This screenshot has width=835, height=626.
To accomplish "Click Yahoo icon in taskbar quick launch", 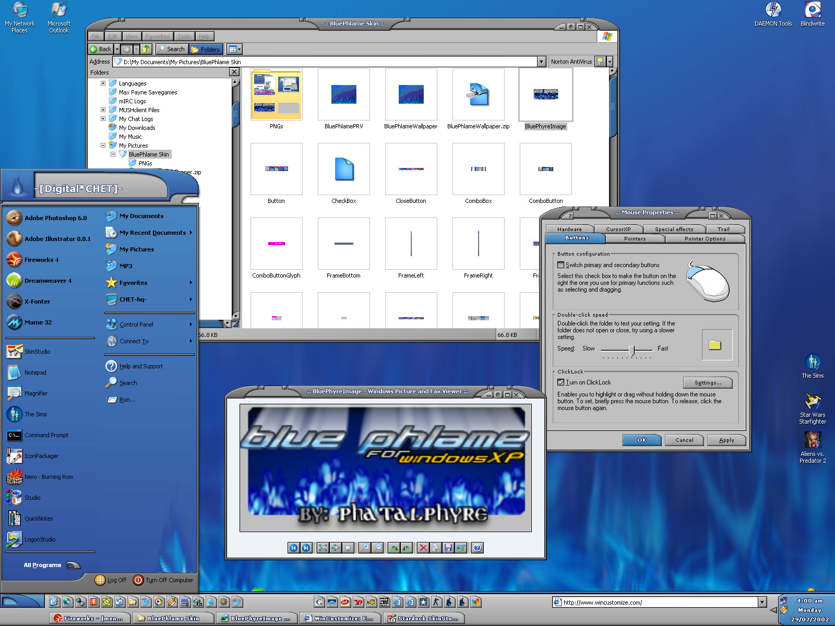I will pyautogui.click(x=358, y=602).
